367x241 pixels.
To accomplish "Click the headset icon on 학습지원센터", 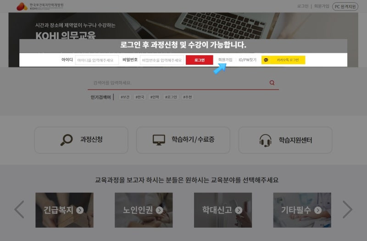I will point(266,140).
